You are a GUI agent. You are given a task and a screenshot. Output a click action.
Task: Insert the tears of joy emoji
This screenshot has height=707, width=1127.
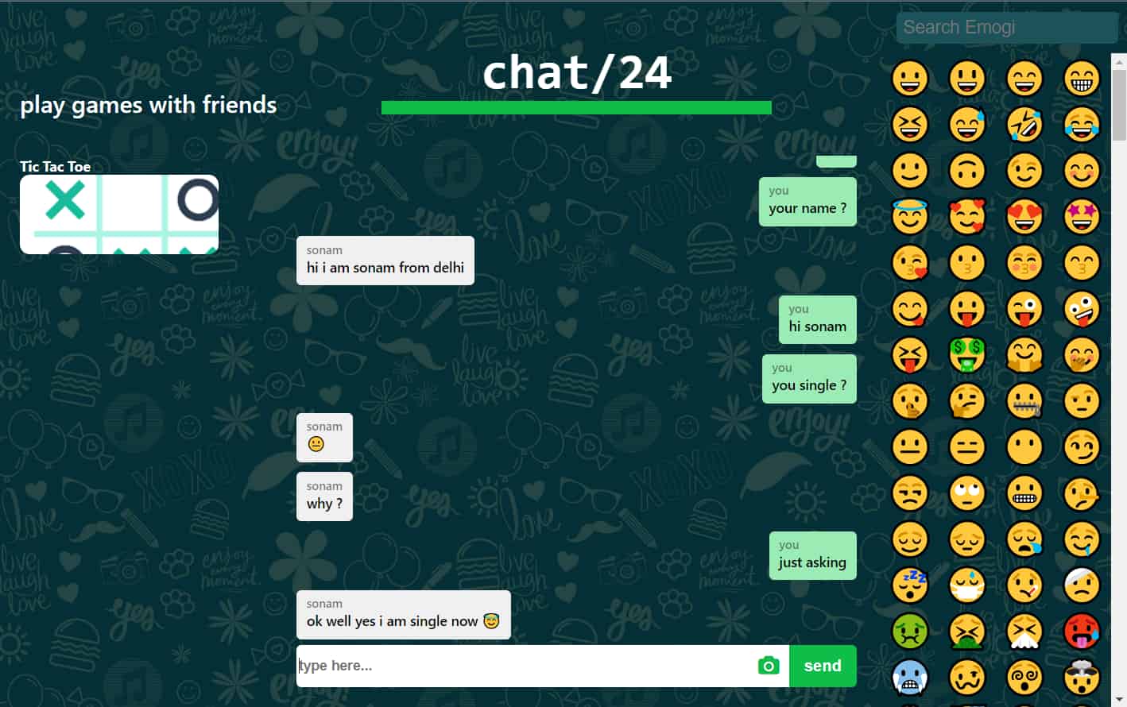(1082, 125)
